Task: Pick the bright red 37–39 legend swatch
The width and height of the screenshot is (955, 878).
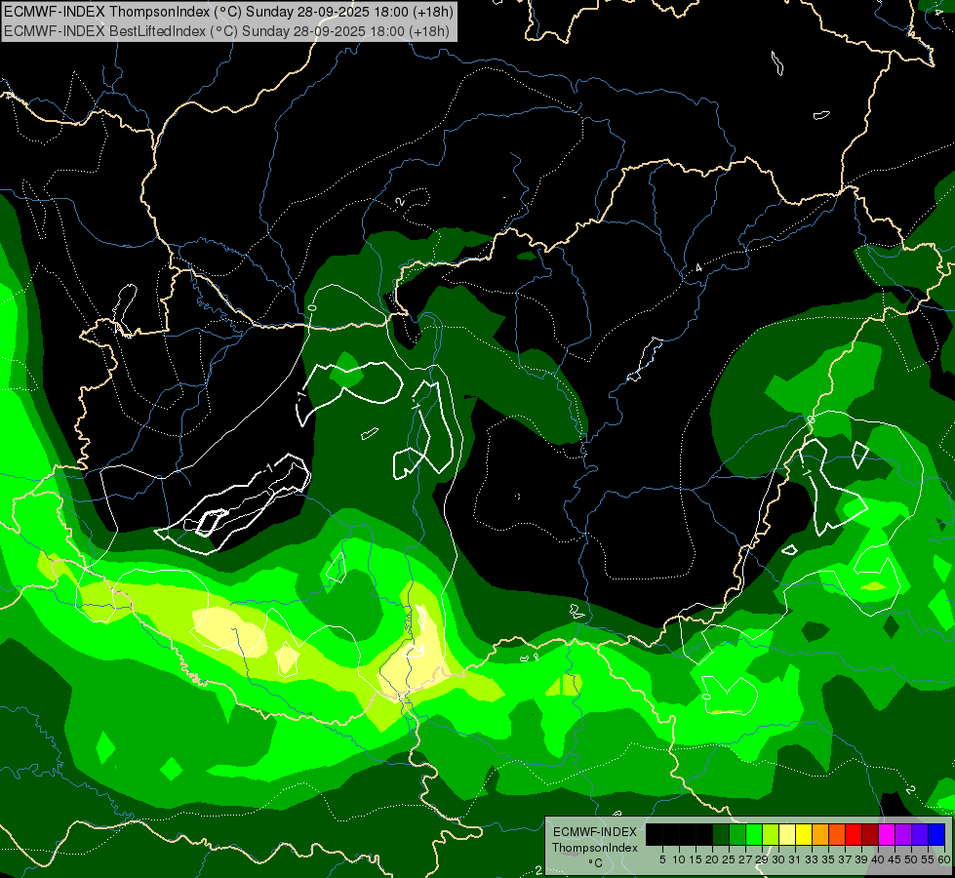Action: pyautogui.click(x=854, y=834)
